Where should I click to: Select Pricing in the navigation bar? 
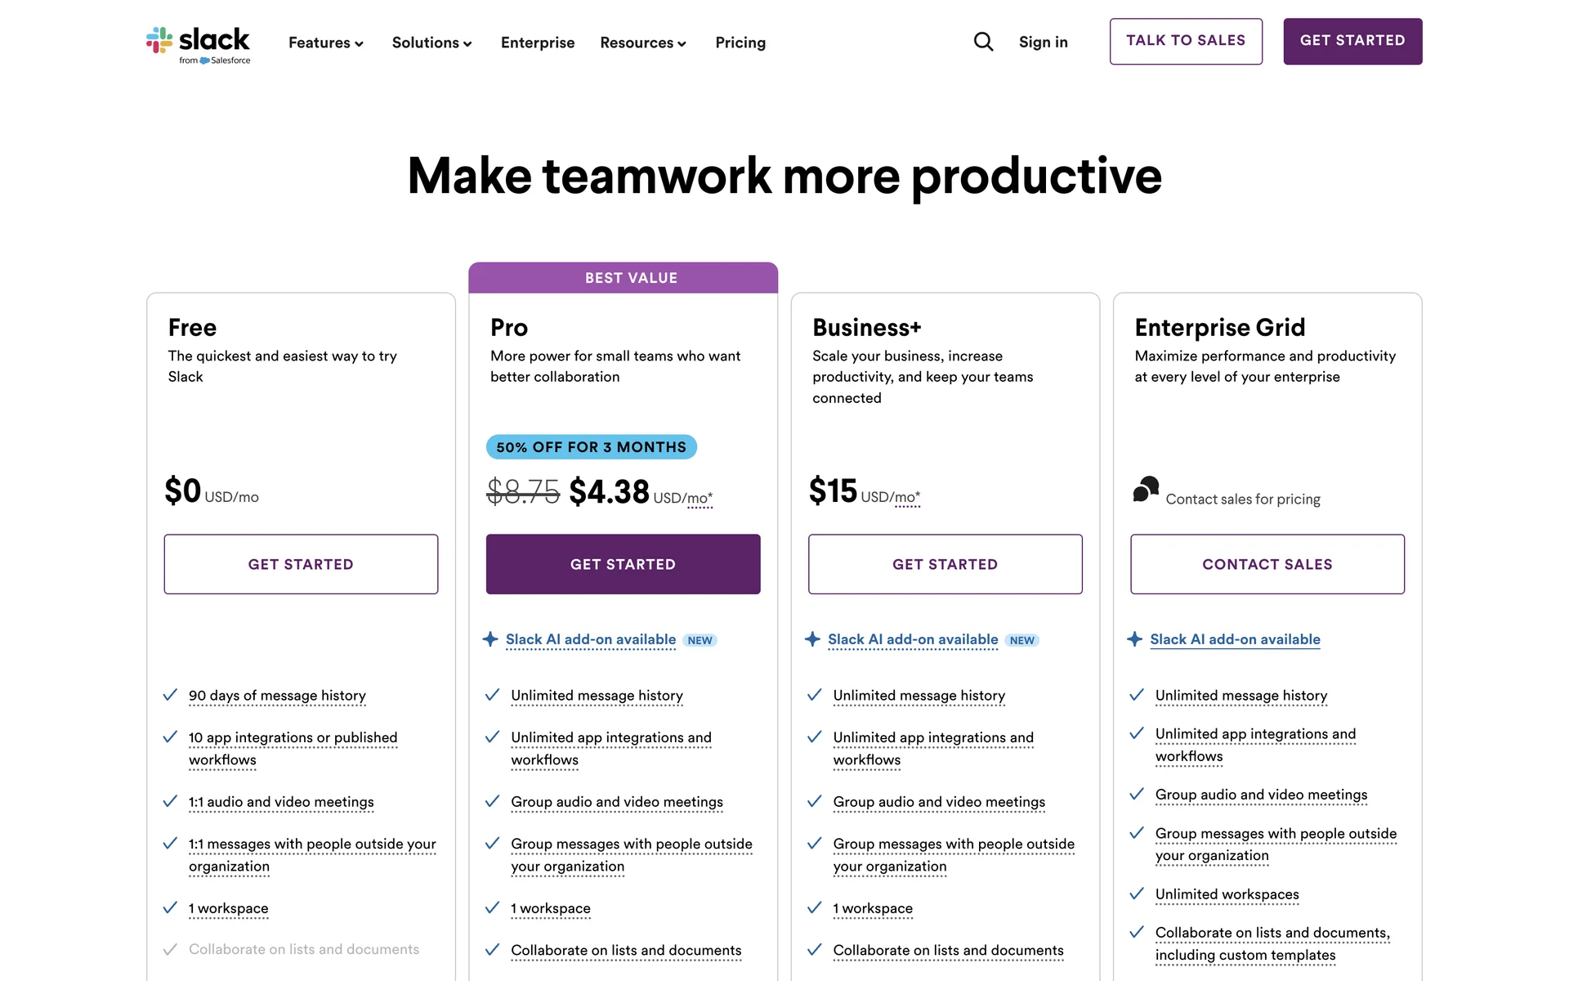740,43
